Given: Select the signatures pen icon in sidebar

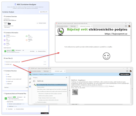Looking at the screenshot, I should click(x=30, y=86).
